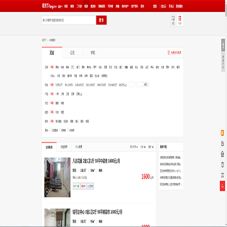This screenshot has width=227, height=227.
Task: Click the floating mobile phone icon on the right
Action: point(223,165)
